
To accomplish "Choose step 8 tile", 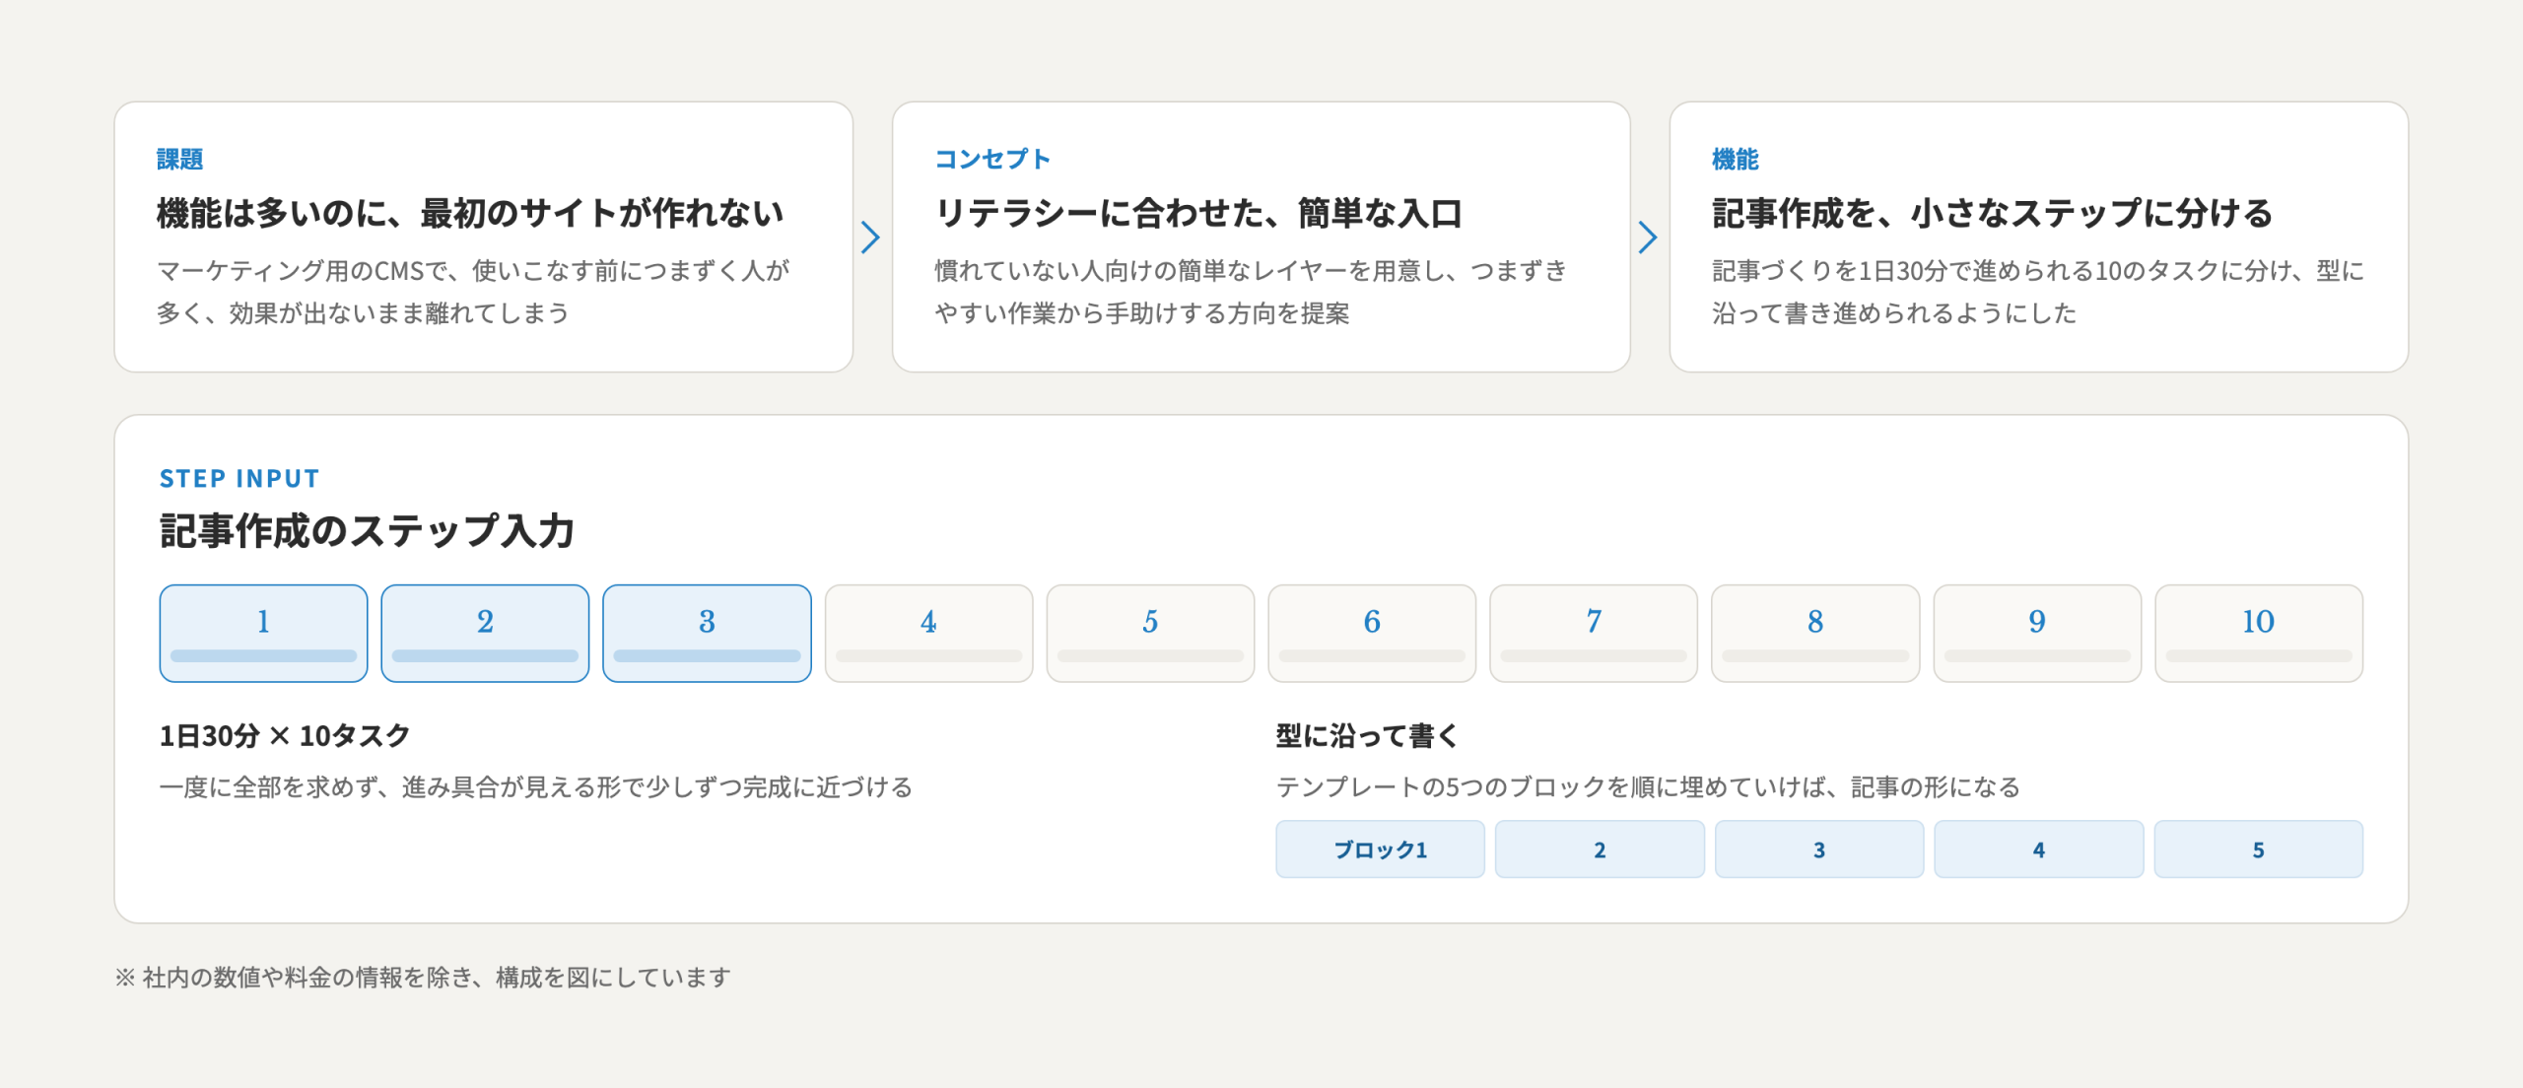I will (1815, 634).
